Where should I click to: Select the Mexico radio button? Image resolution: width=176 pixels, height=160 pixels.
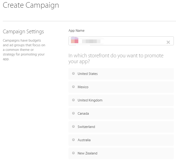[73, 87]
